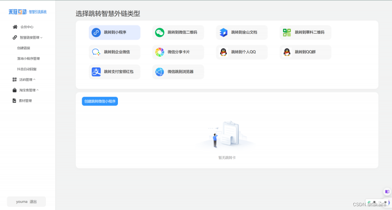Click the Caoliao QR code green icon
392x210 pixels.
[287, 32]
